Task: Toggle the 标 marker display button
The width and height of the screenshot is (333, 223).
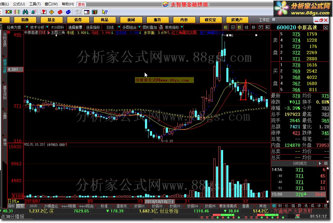Action: (225, 27)
